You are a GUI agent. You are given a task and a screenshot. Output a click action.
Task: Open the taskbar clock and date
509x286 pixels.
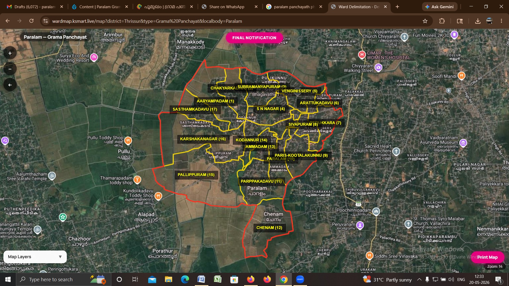tap(479, 279)
